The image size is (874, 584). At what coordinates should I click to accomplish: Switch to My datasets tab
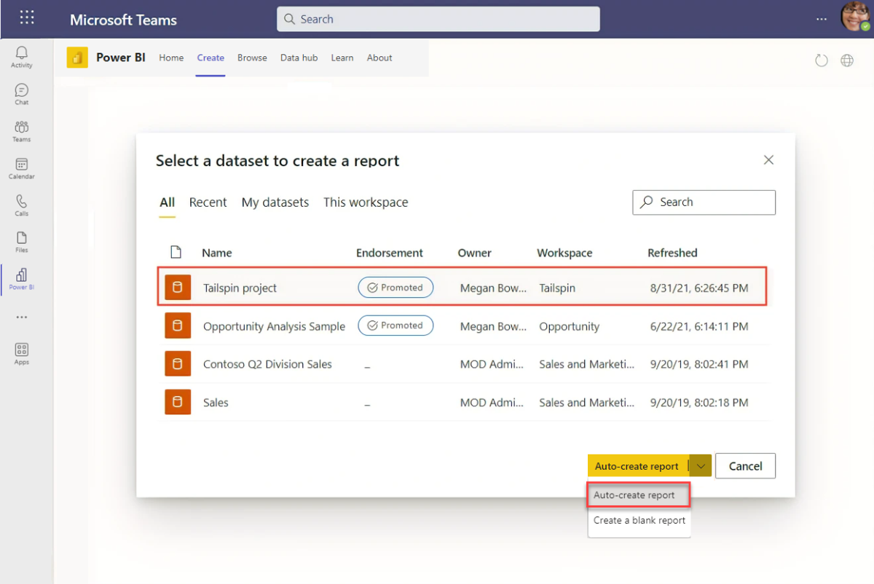pyautogui.click(x=275, y=202)
